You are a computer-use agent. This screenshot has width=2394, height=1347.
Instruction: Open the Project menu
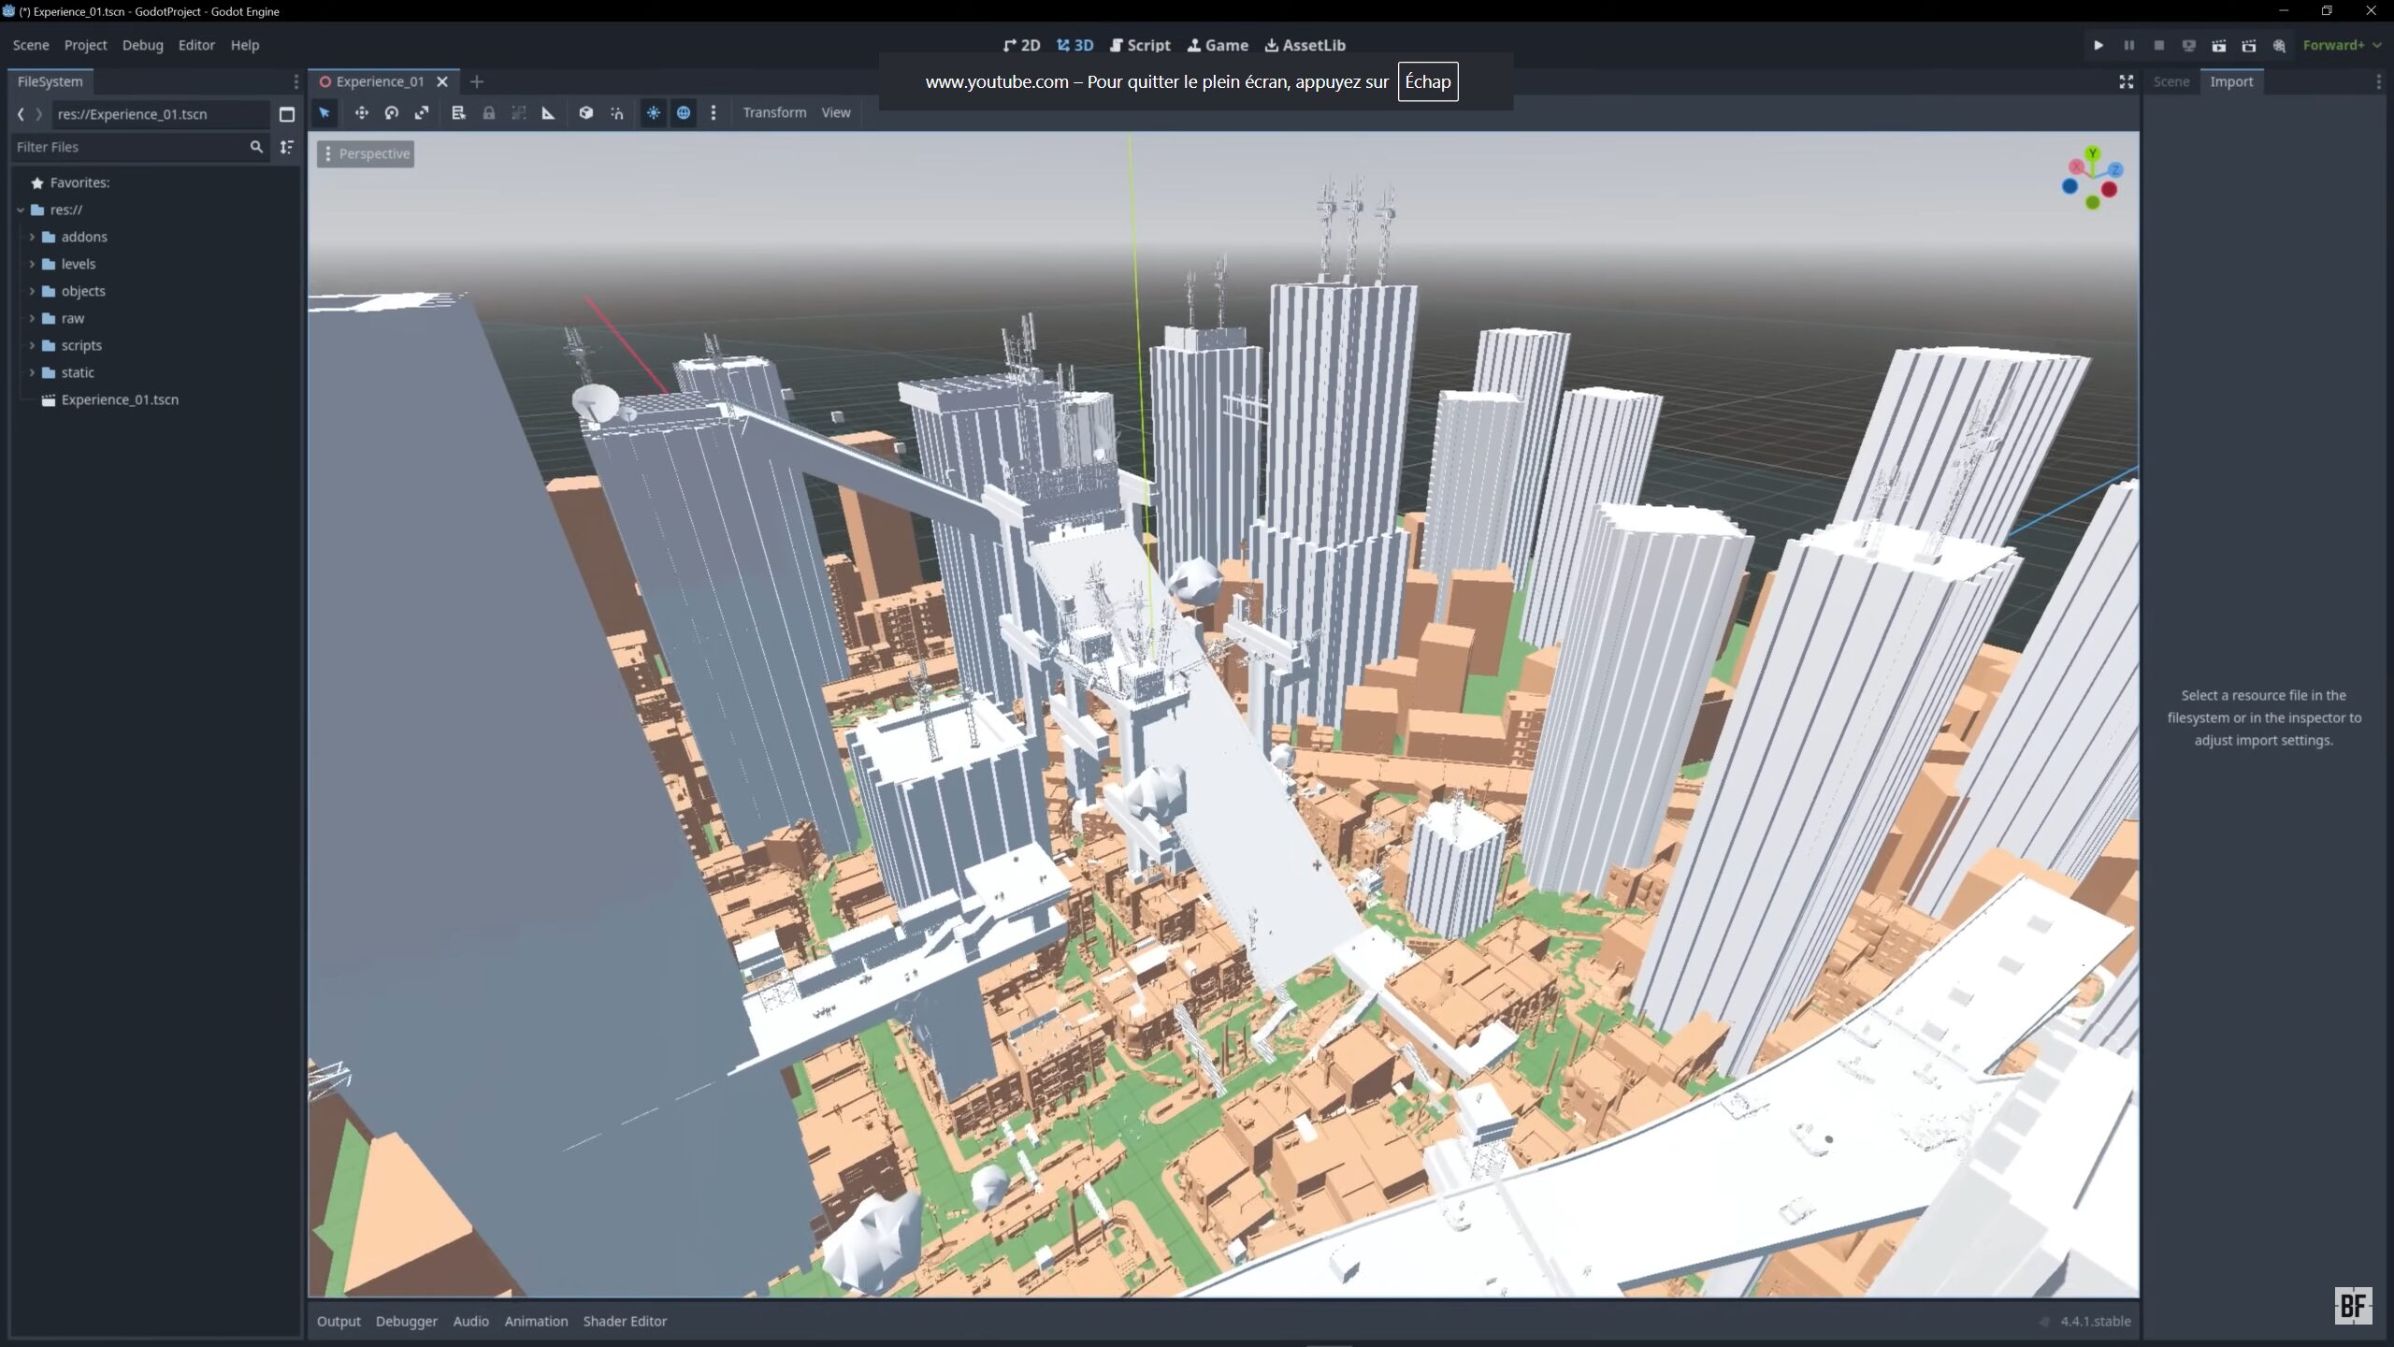tap(85, 45)
